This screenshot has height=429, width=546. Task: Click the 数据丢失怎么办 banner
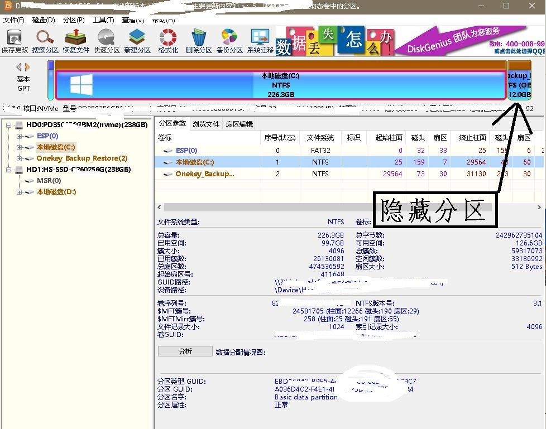[335, 41]
